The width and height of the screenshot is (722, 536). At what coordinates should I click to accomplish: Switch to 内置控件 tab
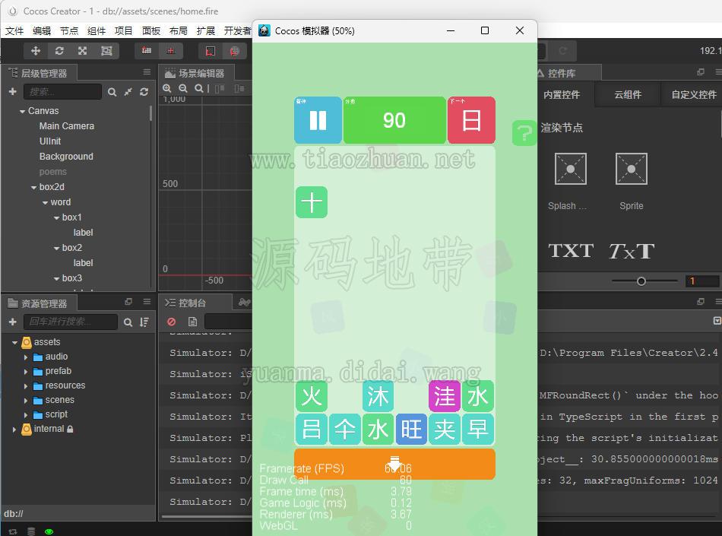tap(562, 95)
